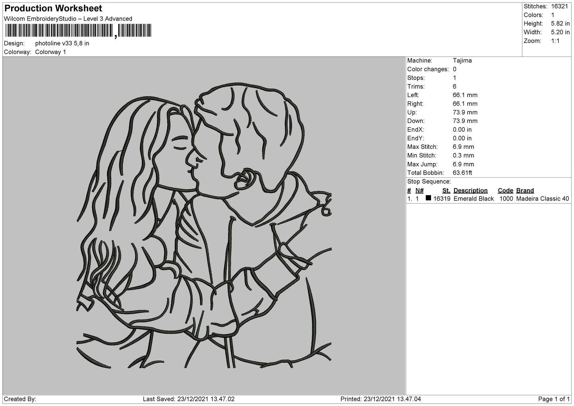
Task: Select the stitch count 16319 in stop row
Action: pos(442,199)
